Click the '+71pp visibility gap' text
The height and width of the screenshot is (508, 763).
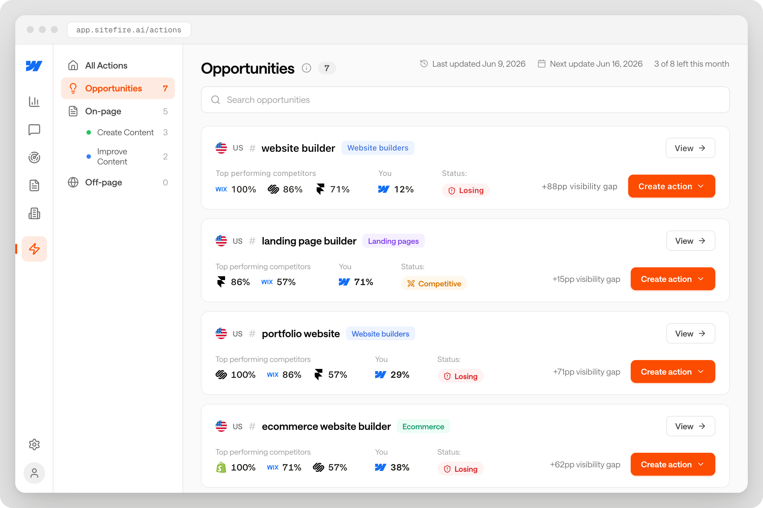(587, 371)
